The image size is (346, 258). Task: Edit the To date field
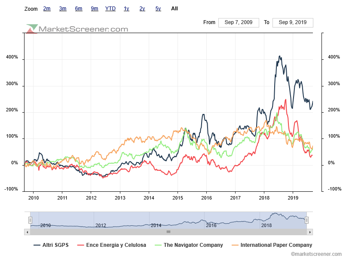click(x=293, y=22)
